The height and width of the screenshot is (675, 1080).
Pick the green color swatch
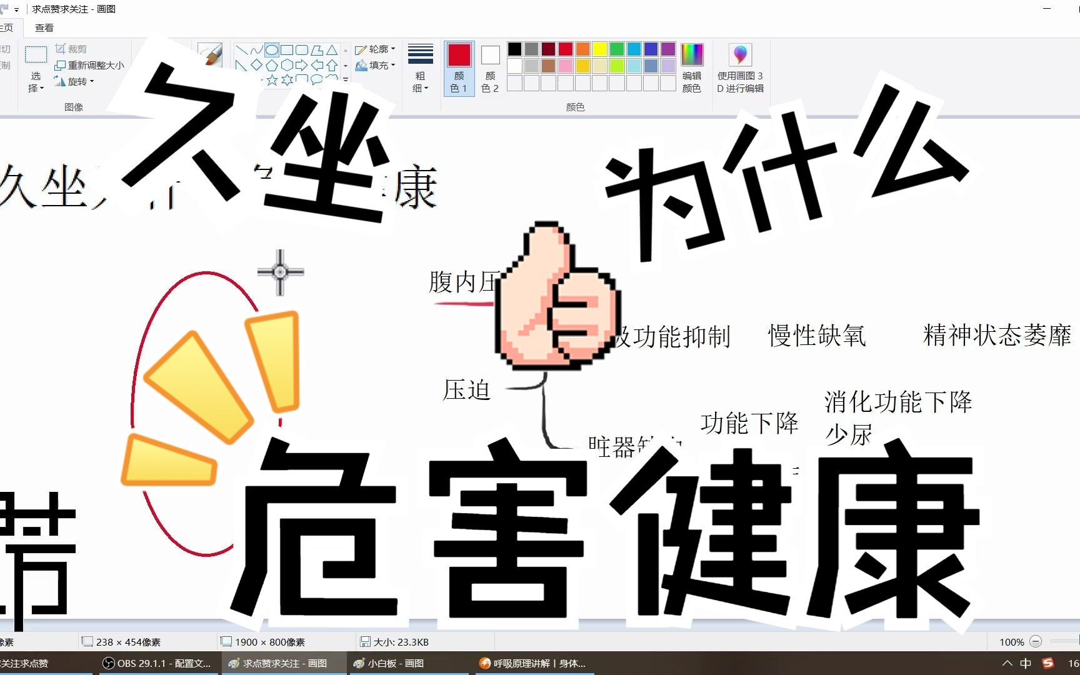(x=617, y=49)
